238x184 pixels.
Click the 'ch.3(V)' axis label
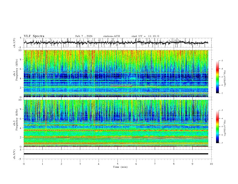(14, 154)
